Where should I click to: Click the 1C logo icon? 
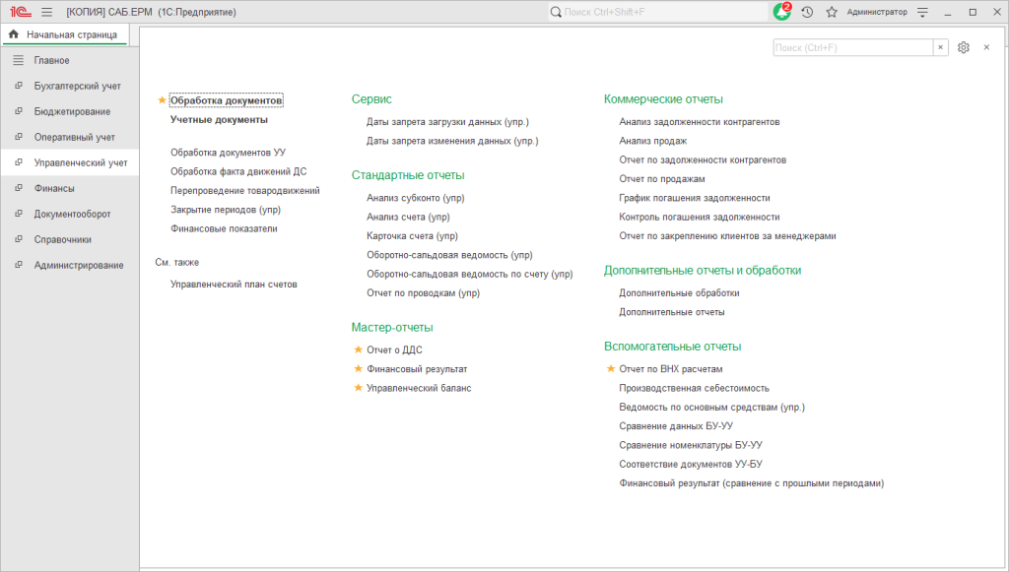pos(22,12)
